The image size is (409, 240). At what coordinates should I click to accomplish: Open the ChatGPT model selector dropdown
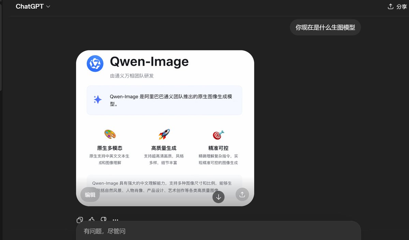33,6
